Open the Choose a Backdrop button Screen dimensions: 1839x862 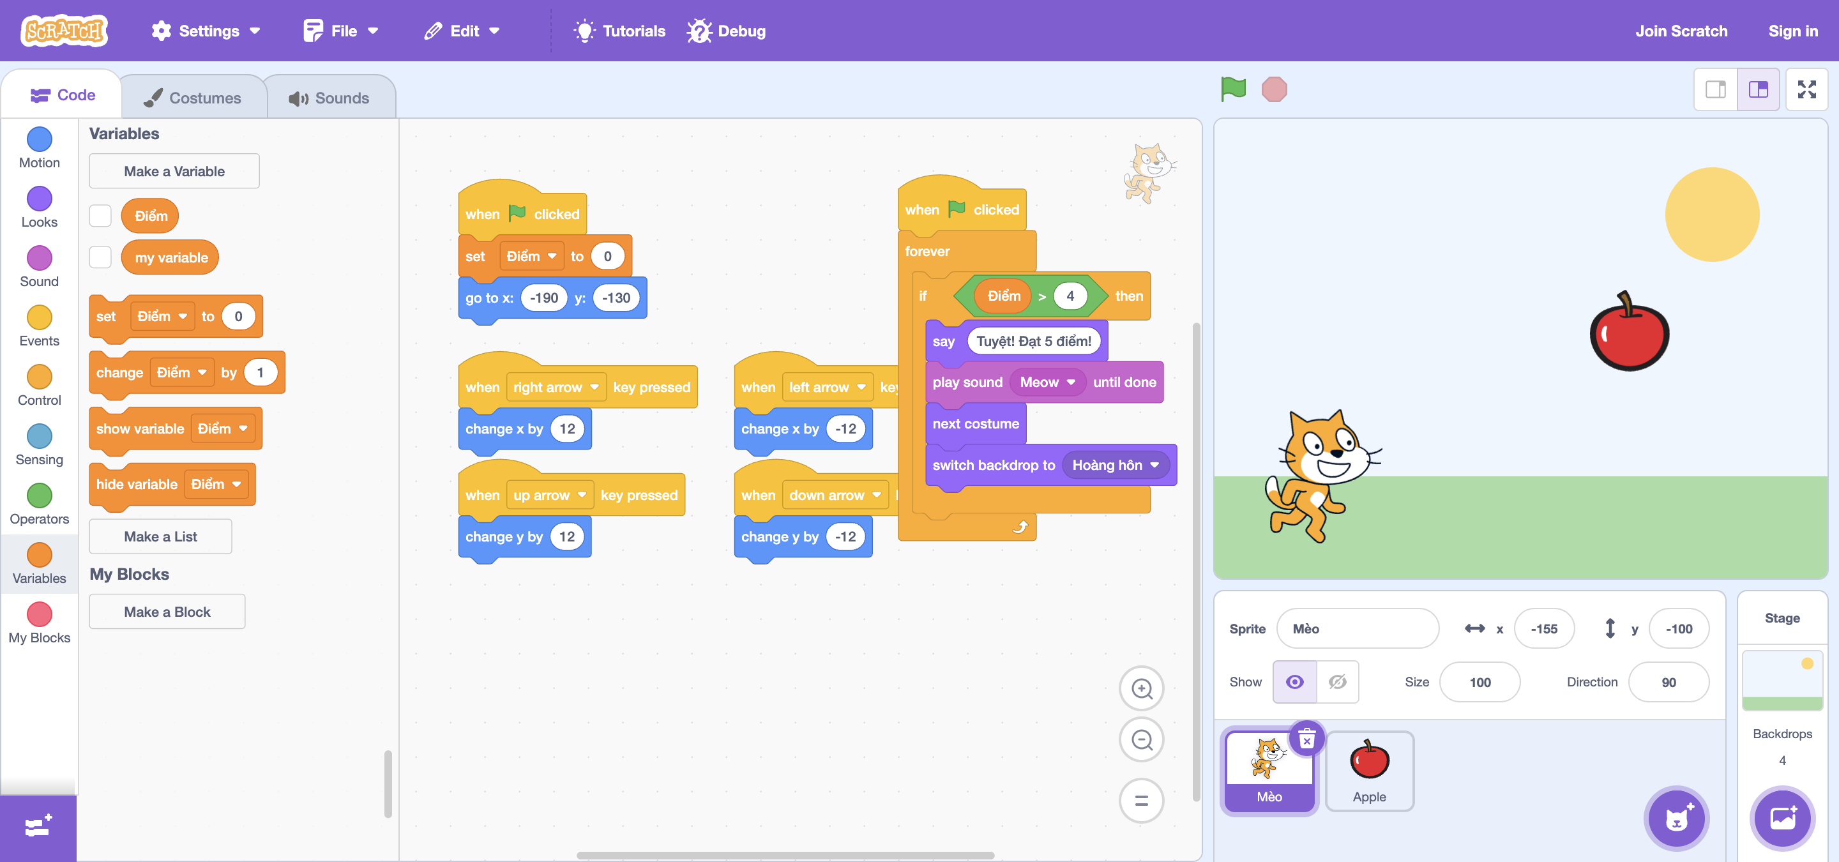1782,818
